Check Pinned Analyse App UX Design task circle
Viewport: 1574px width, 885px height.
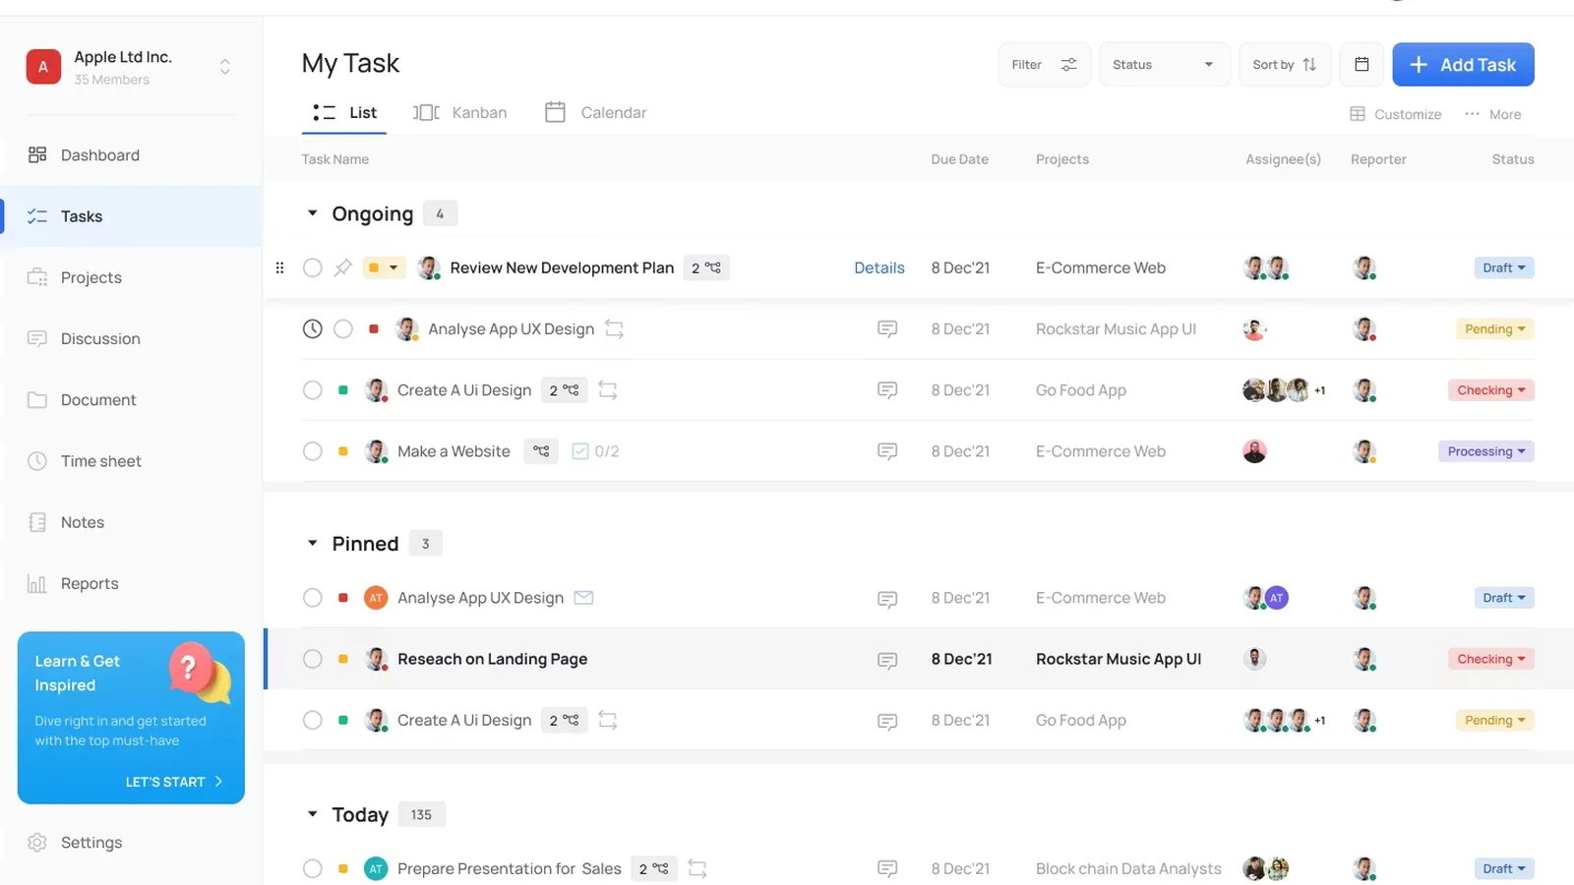(312, 598)
